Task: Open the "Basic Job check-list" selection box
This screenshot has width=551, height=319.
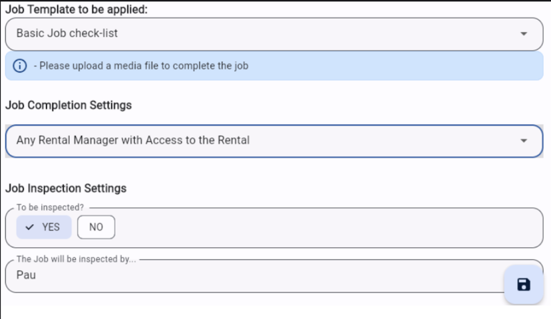Action: coord(266,33)
